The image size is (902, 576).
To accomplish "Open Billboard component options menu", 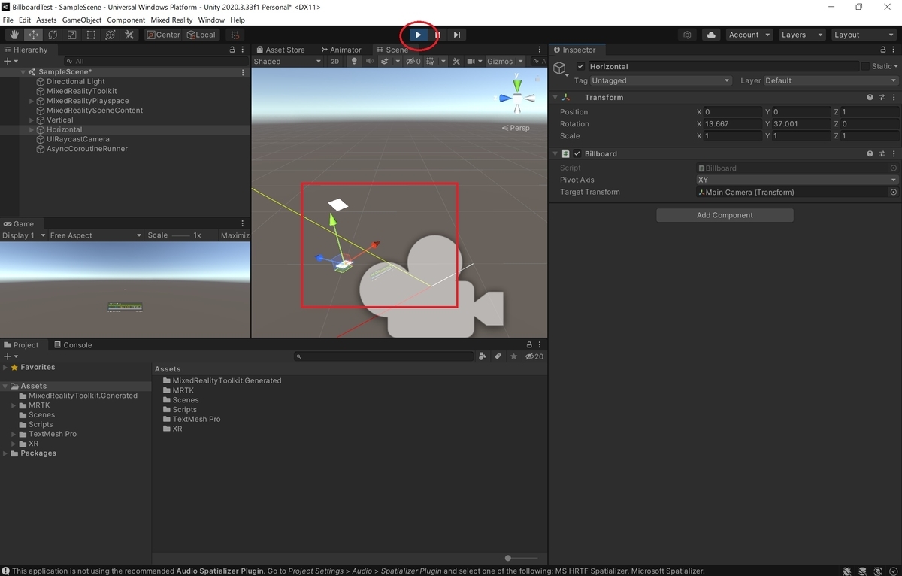I will pos(894,153).
